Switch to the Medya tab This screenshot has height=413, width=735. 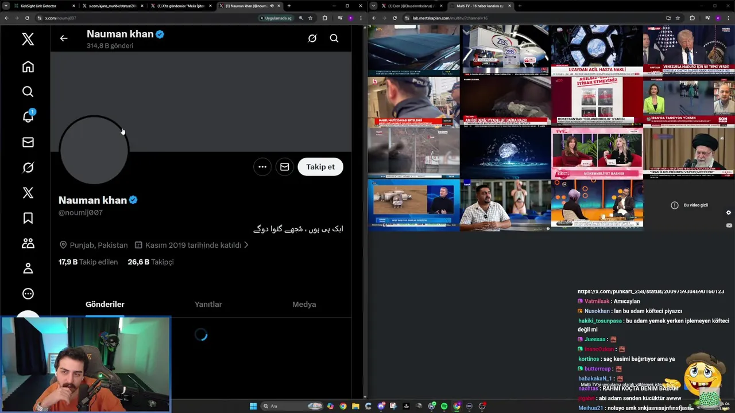304,305
